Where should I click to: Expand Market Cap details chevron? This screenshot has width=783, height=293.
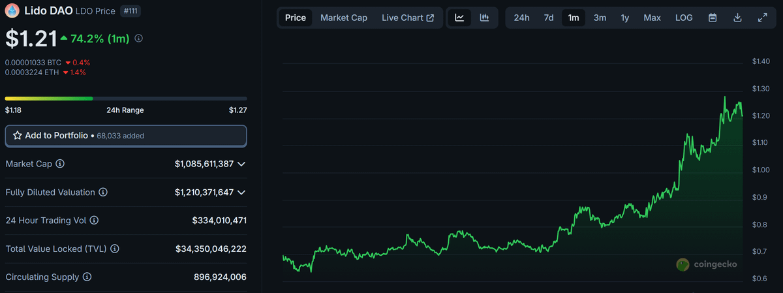[x=241, y=164]
